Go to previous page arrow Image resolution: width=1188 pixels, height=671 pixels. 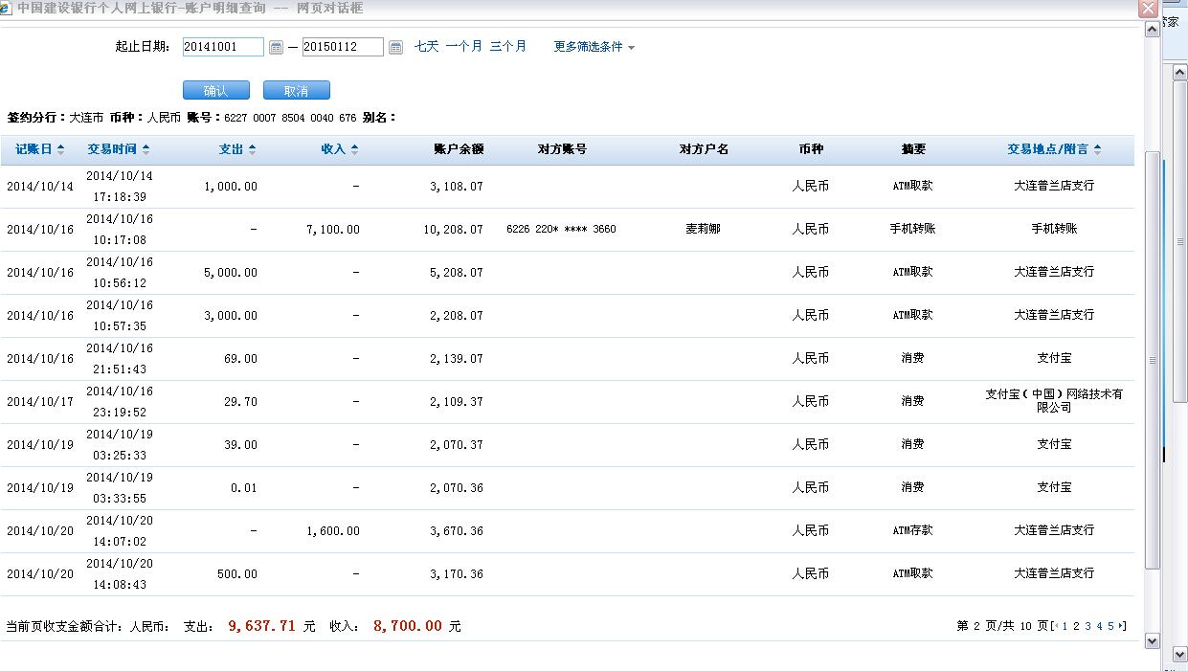[1056, 626]
